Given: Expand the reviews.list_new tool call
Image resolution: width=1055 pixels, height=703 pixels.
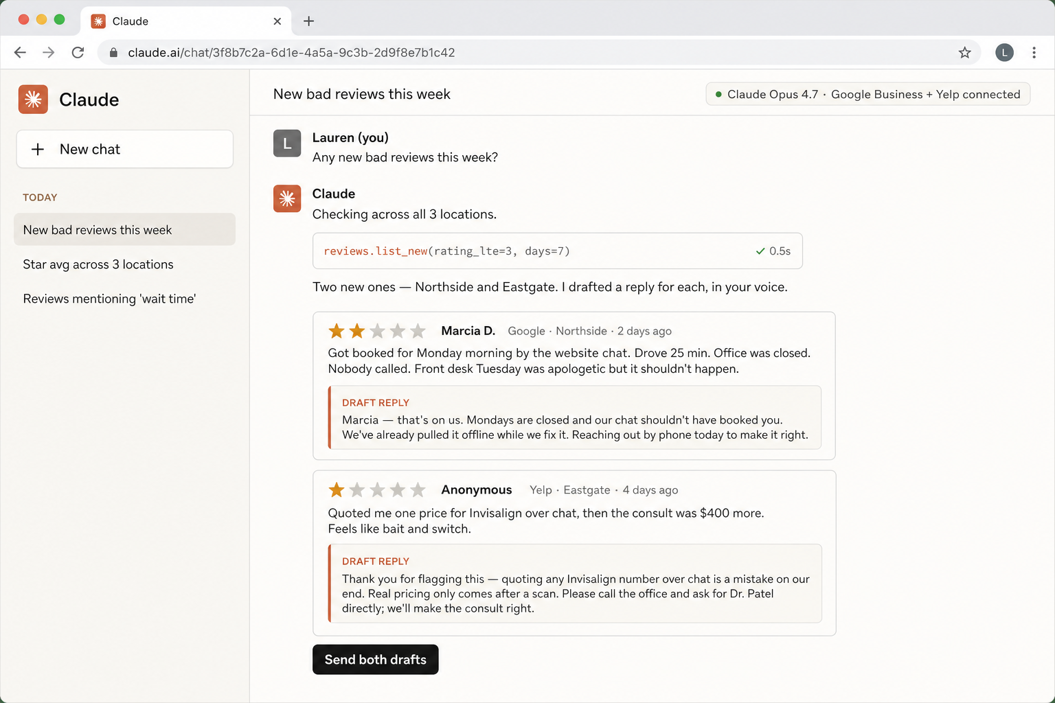Looking at the screenshot, I should pos(557,251).
